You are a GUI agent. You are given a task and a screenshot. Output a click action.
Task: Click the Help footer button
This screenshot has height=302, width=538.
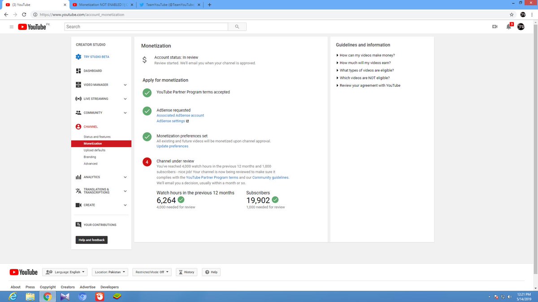(x=211, y=272)
